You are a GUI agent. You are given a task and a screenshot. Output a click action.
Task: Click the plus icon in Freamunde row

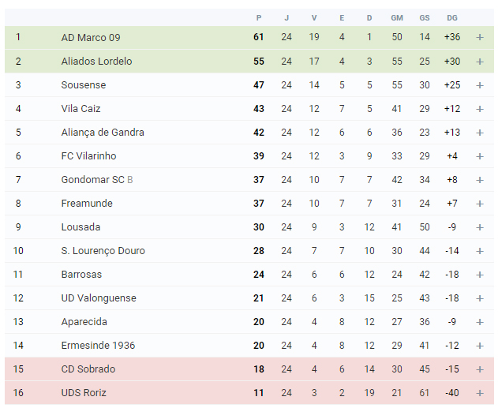point(480,204)
